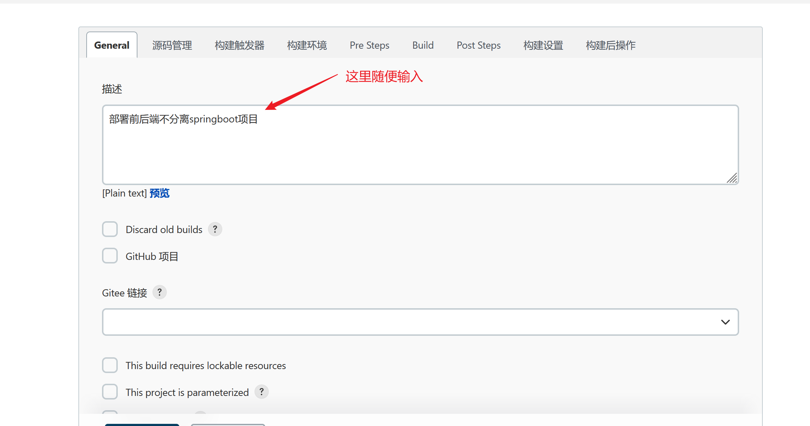This screenshot has height=426, width=810.
Task: Switch to 源码管理 tab
Action: tap(172, 45)
